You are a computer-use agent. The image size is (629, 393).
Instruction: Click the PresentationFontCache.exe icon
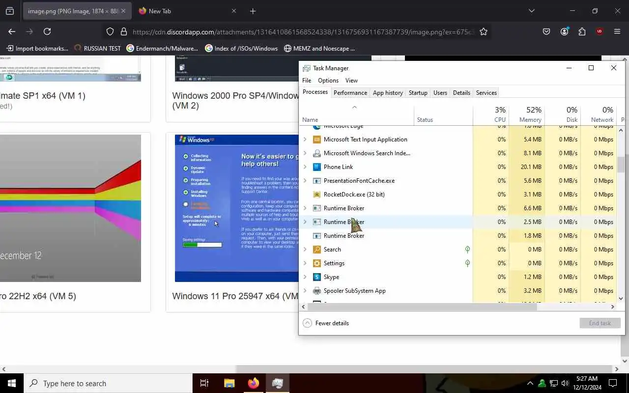tap(317, 181)
